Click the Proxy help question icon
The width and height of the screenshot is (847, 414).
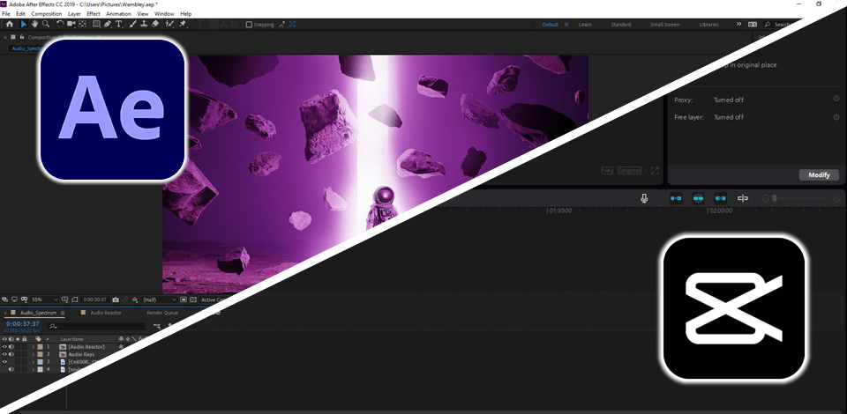[x=836, y=99]
